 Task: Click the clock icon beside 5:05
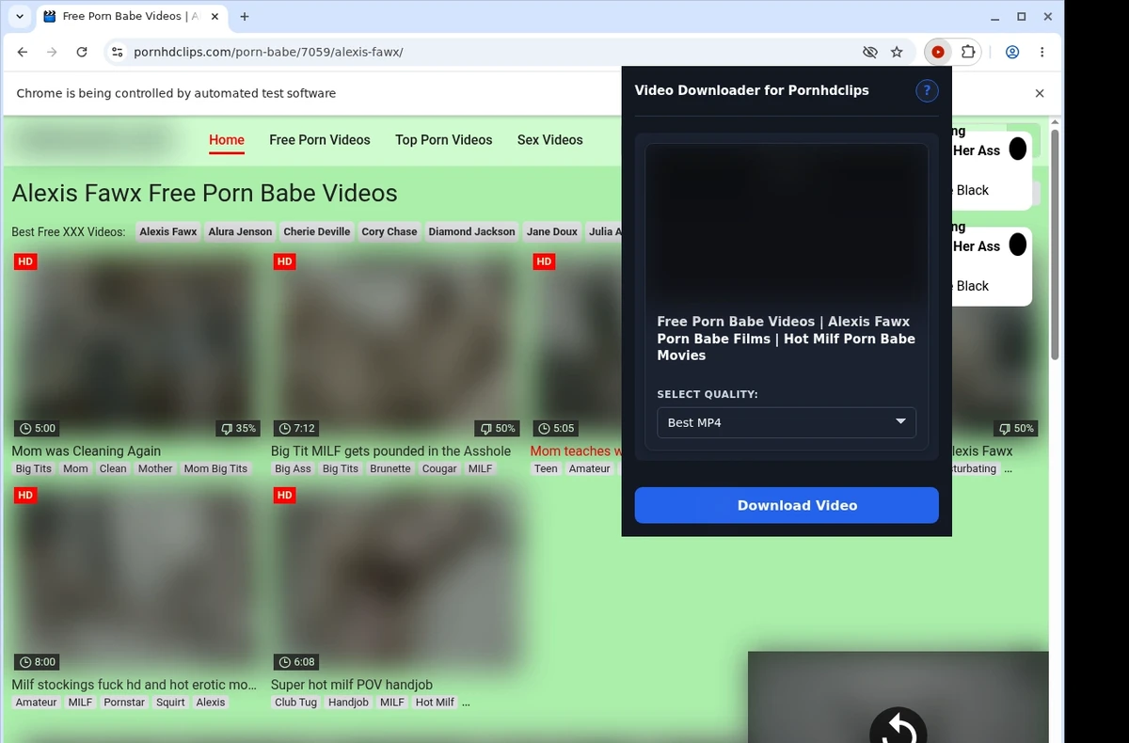point(545,428)
